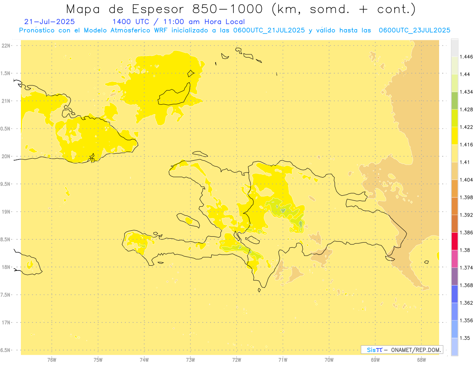Click the 'Pronóstico con el Modelo Atmósferico WRF' line
Viewport: 473px width, 365px height.
click(x=235, y=30)
